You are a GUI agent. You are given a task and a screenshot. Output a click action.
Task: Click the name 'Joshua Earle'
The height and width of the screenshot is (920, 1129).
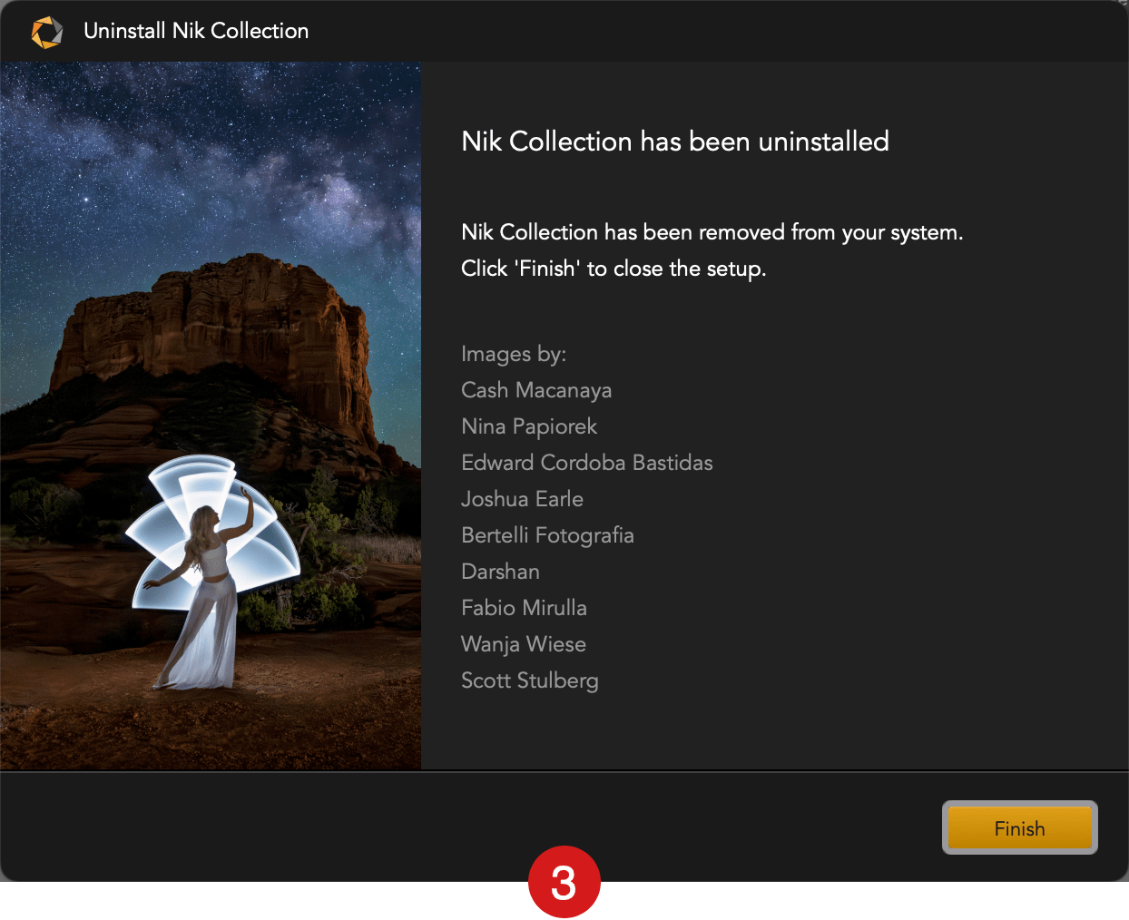pyautogui.click(x=522, y=499)
